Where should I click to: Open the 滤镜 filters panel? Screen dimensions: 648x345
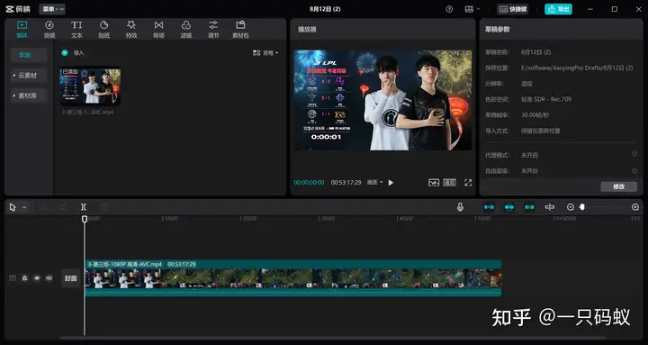point(186,30)
